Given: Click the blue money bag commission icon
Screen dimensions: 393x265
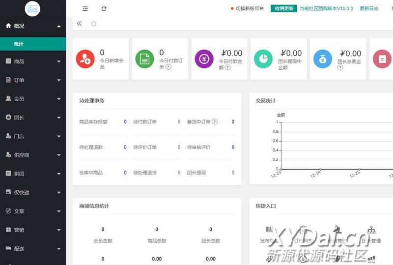Looking at the screenshot, I should [x=323, y=59].
